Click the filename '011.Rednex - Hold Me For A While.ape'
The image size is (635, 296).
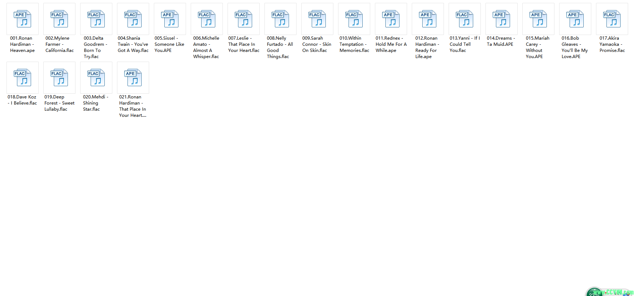[x=391, y=44]
